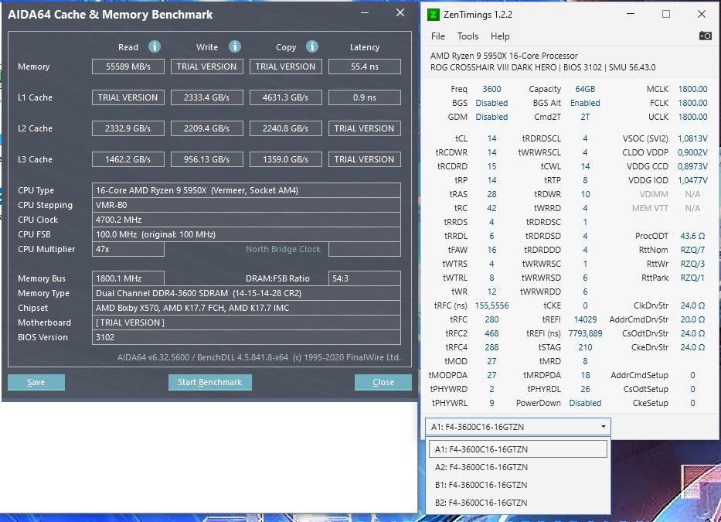Click the CPU Type field showing Ryzen 9 5950X
Viewport: 721px width, 522px height.
click(247, 190)
